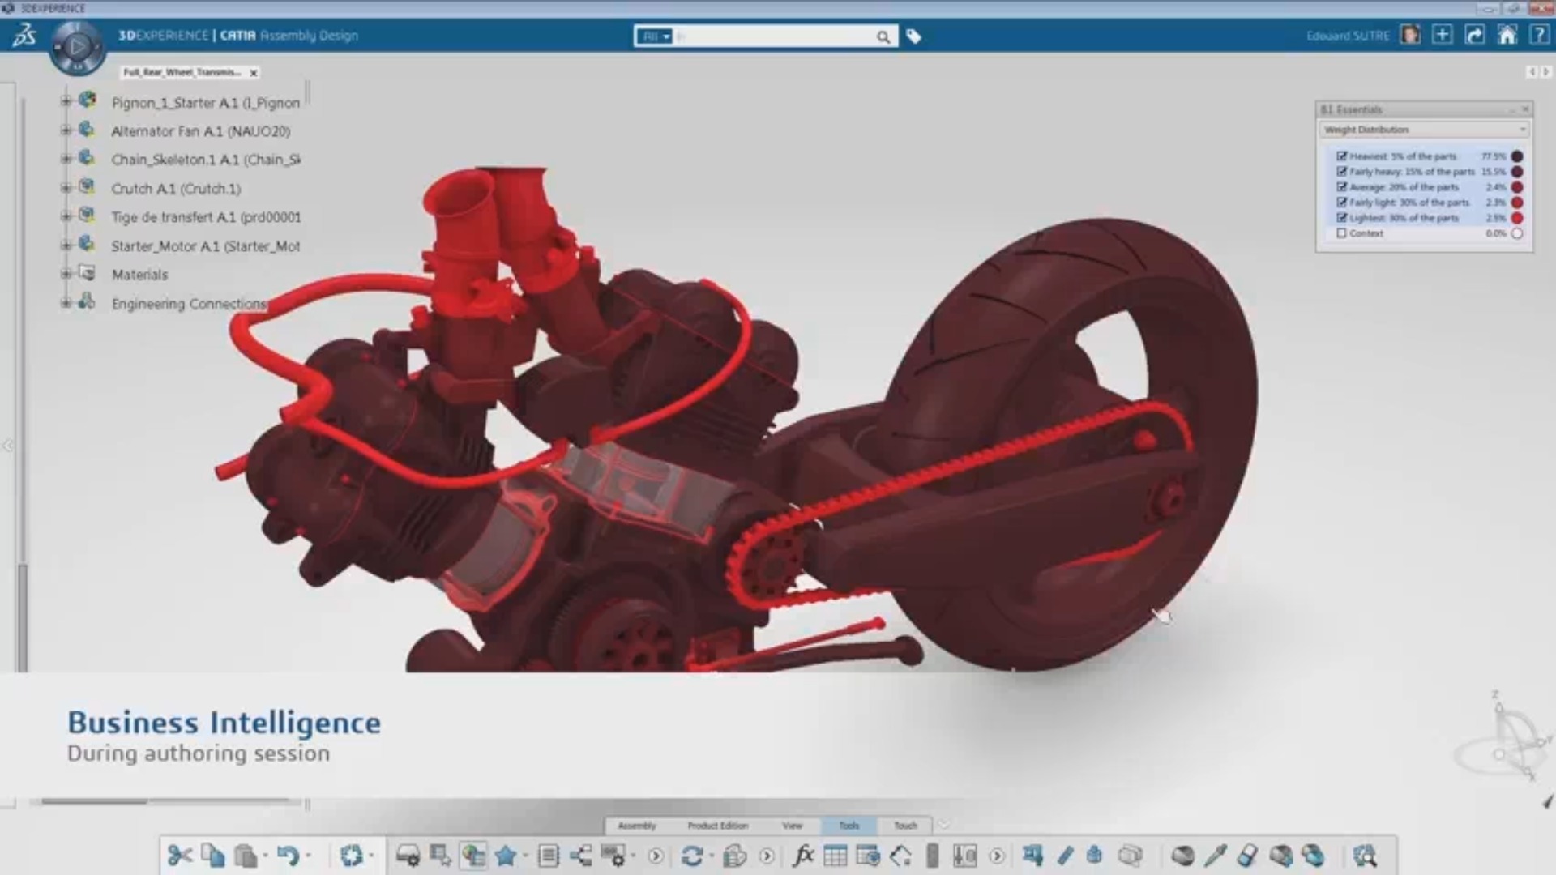Click the home icon in top bar

click(1507, 36)
